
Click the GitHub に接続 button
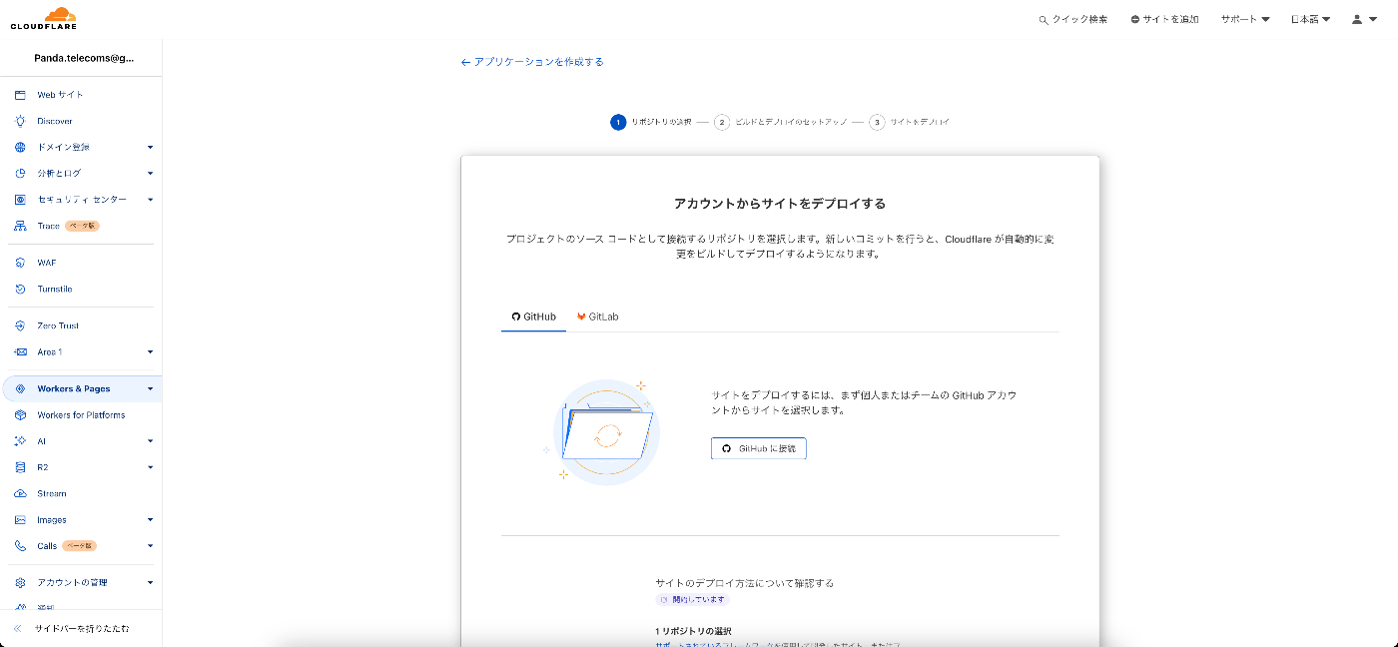click(x=759, y=449)
